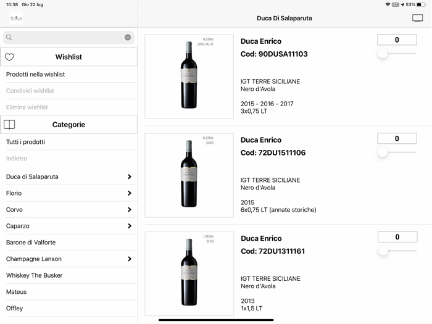Tap the Categorie book icon
The width and height of the screenshot is (432, 324).
[x=9, y=125]
